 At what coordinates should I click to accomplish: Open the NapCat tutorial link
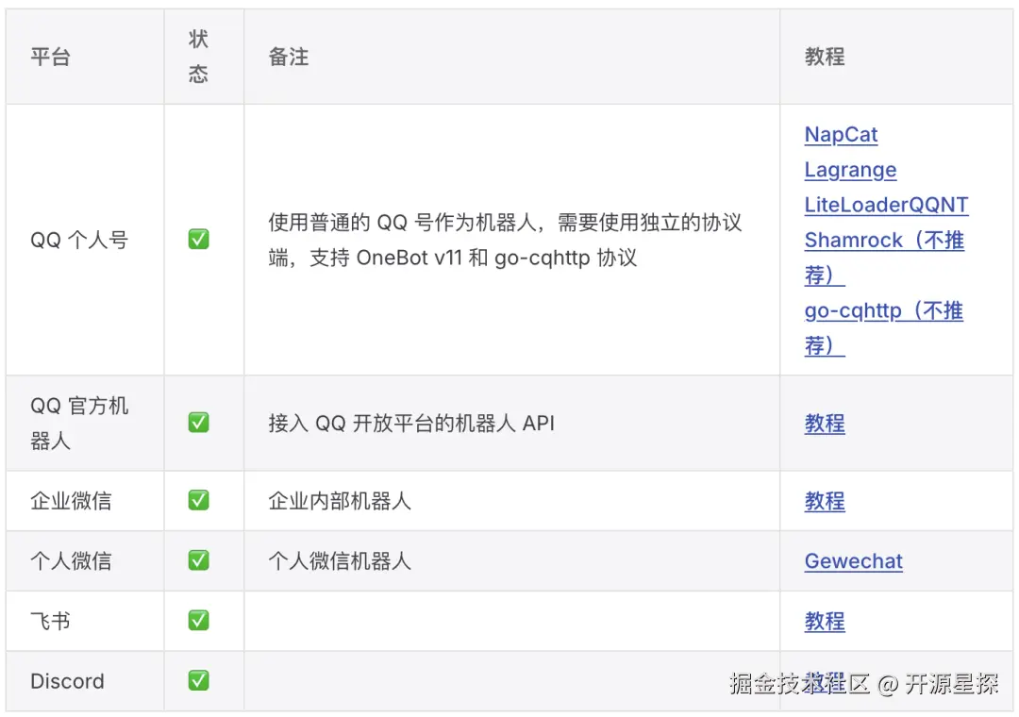[x=841, y=135]
